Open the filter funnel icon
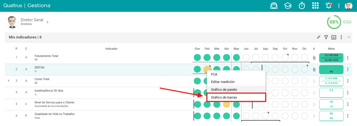 [x=326, y=37]
